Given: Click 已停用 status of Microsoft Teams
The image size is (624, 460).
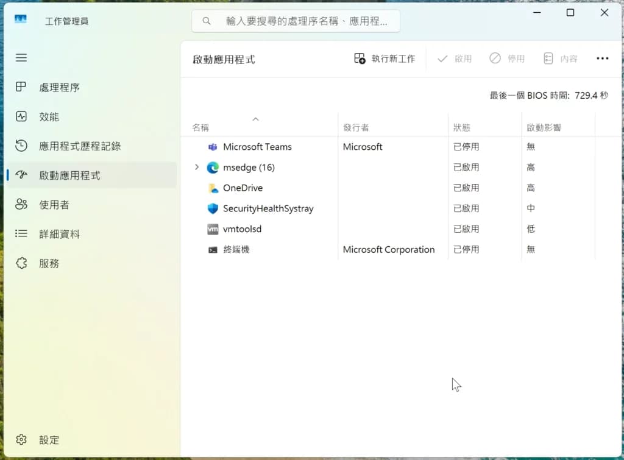Looking at the screenshot, I should [466, 147].
